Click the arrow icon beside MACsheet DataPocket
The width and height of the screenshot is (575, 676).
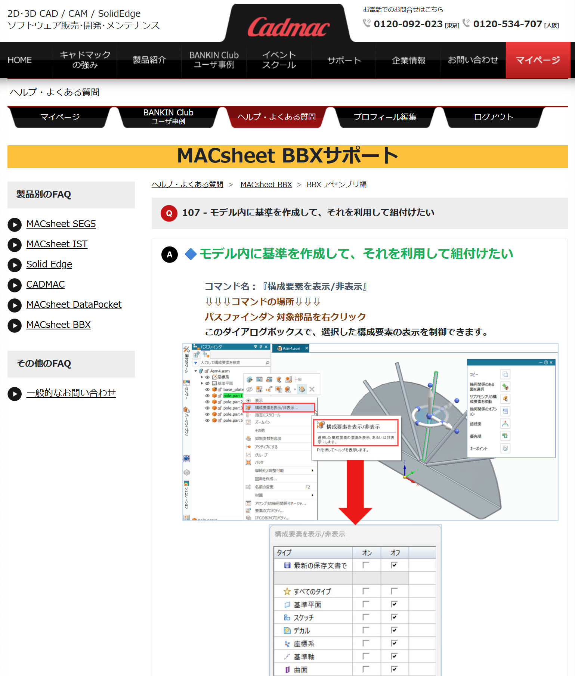(x=15, y=305)
